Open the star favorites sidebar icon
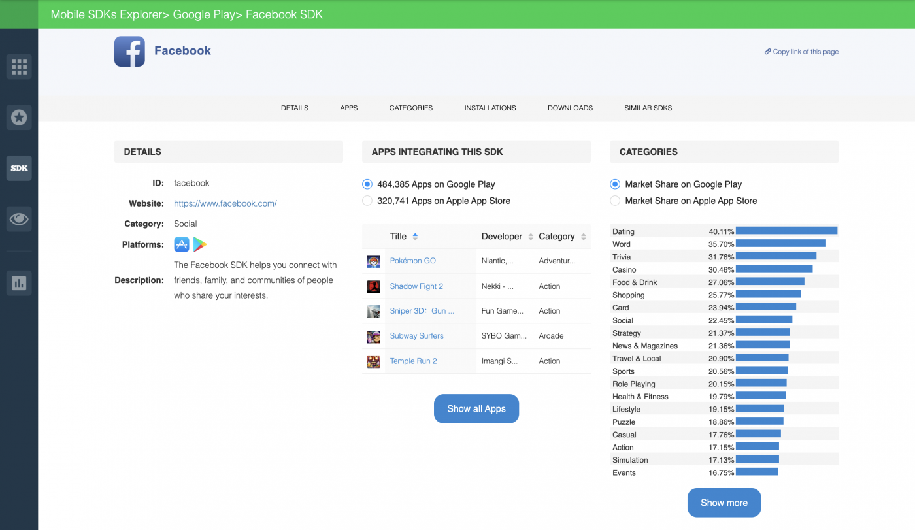Viewport: 915px width, 530px height. tap(19, 117)
